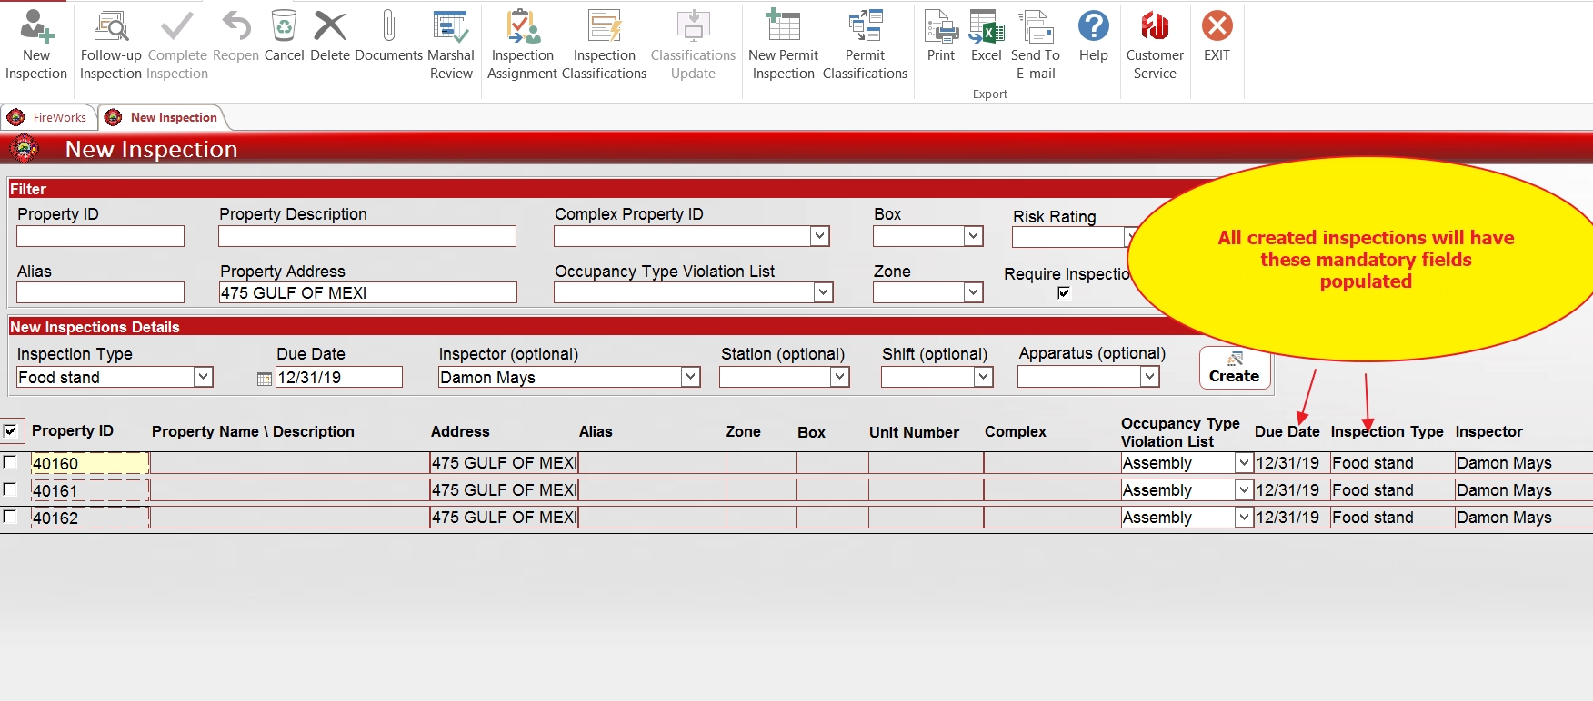Click the Alias column header
Image resolution: width=1593 pixels, height=701 pixels.
pyautogui.click(x=596, y=431)
